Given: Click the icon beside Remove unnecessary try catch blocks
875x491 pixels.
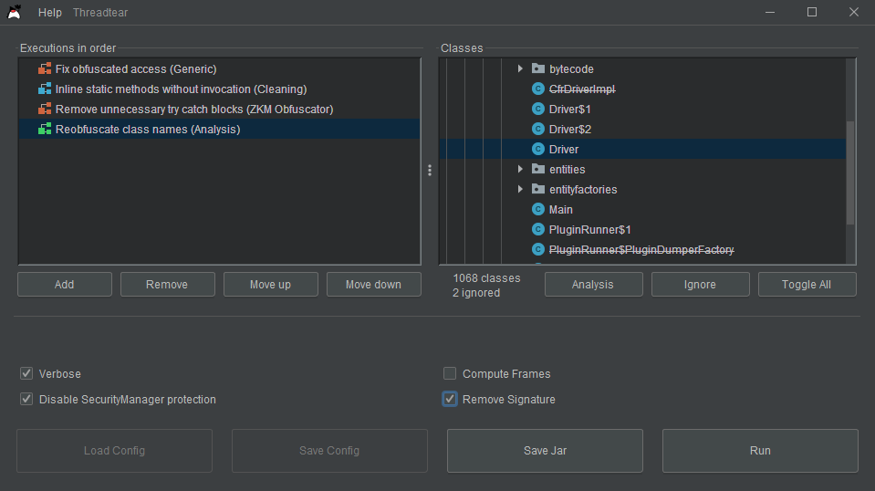Looking at the screenshot, I should (x=45, y=109).
